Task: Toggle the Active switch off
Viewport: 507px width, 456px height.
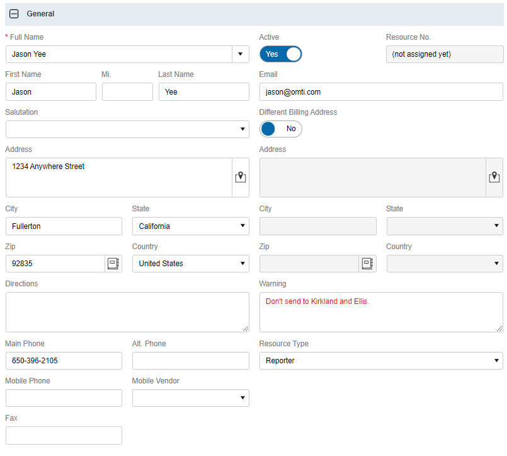Action: point(280,54)
